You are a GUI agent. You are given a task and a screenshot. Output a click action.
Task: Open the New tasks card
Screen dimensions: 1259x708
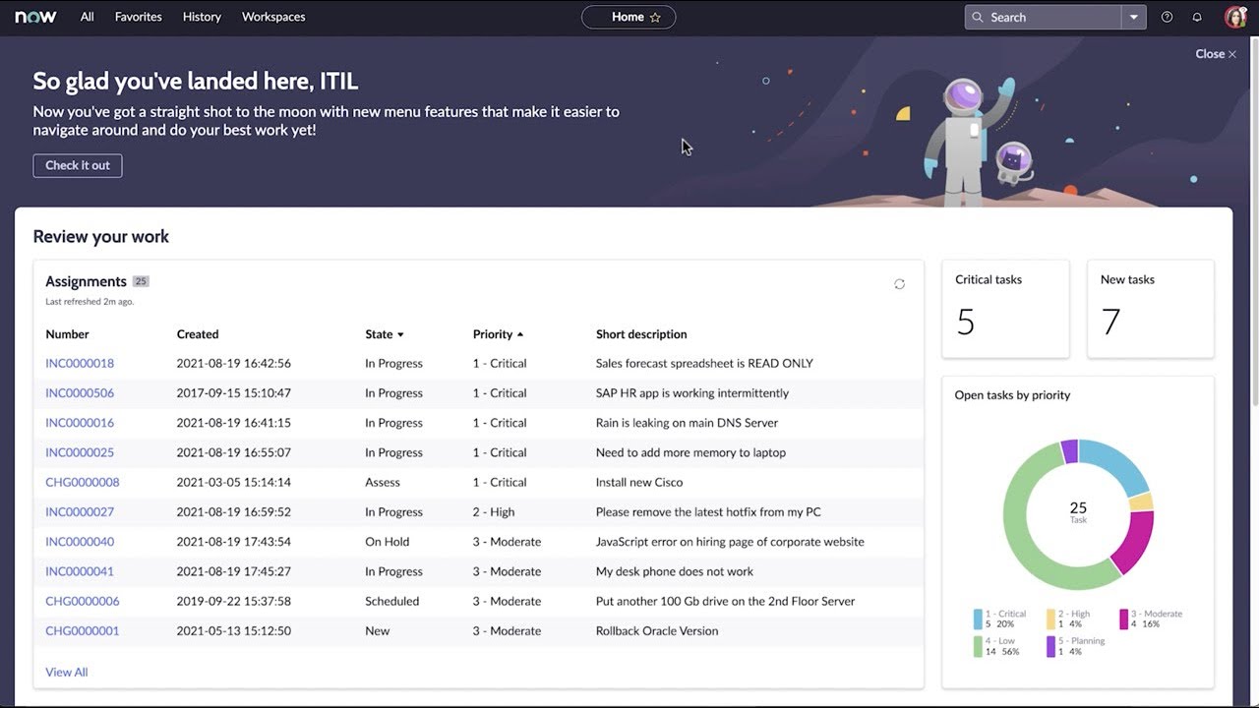pyautogui.click(x=1151, y=309)
